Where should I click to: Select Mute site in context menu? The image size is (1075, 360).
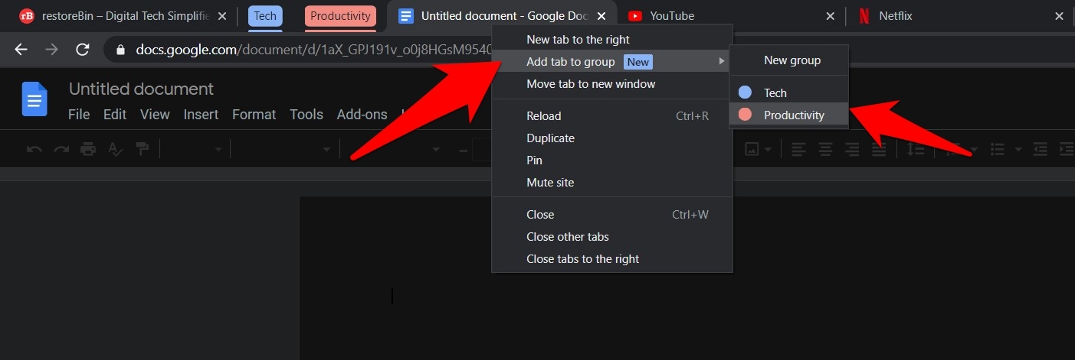pos(550,183)
